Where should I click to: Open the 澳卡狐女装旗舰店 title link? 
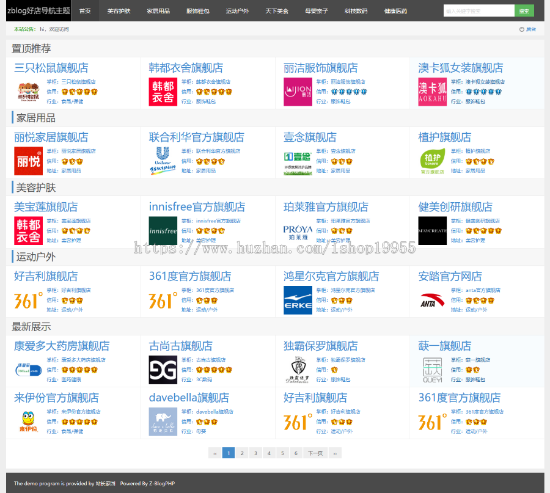(461, 68)
